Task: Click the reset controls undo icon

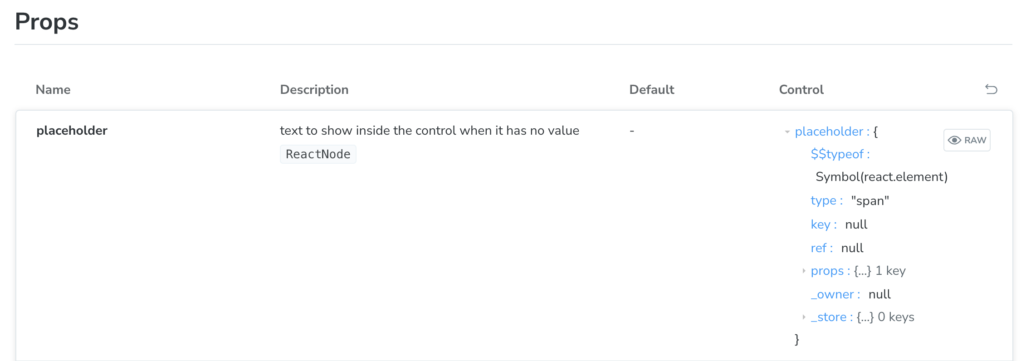Action: point(992,89)
